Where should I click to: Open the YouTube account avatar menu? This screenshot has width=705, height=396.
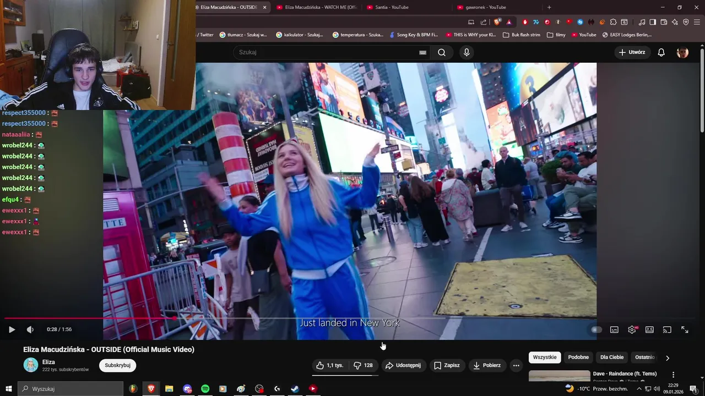(682, 52)
